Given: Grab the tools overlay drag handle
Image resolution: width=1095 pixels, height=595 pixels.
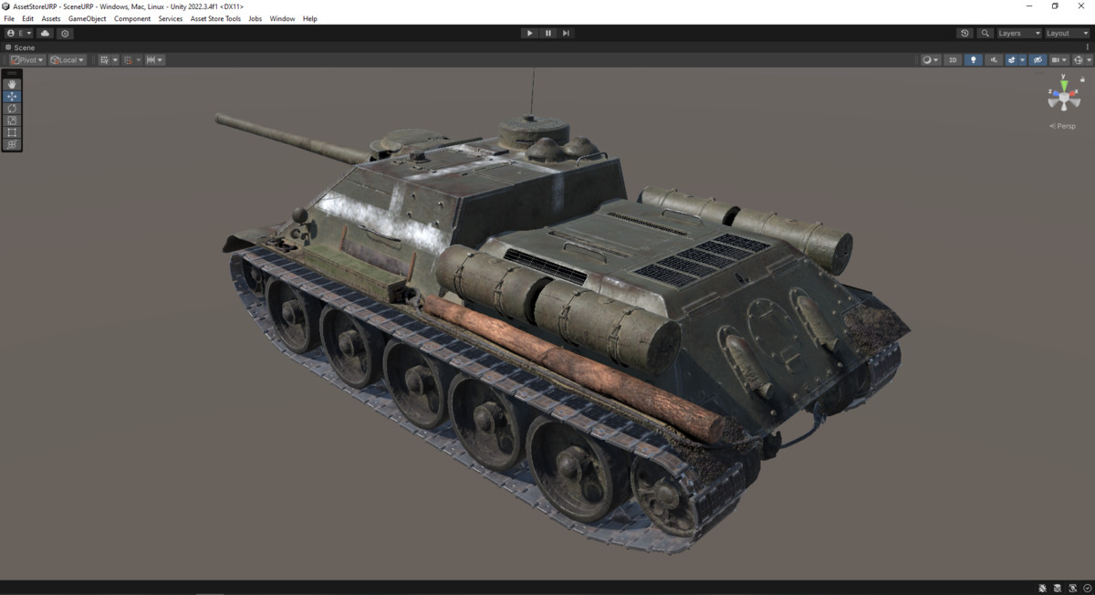Looking at the screenshot, I should (12, 73).
